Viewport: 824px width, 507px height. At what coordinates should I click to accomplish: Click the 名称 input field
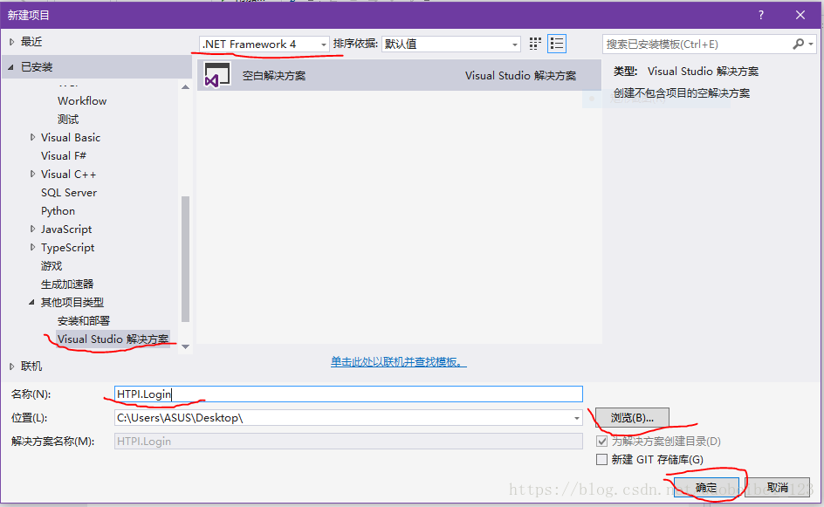coord(348,394)
